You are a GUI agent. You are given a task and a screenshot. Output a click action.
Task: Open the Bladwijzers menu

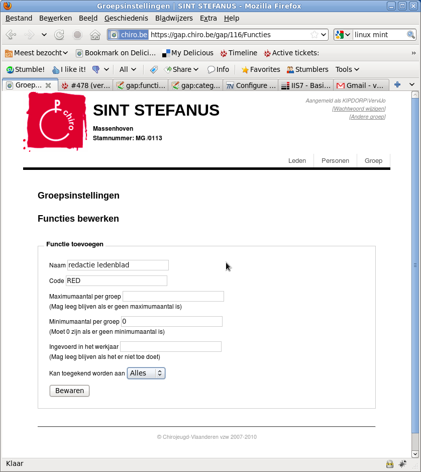(174, 19)
